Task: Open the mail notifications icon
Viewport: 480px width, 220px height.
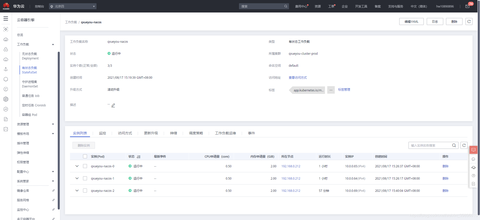Action: [x=467, y=6]
